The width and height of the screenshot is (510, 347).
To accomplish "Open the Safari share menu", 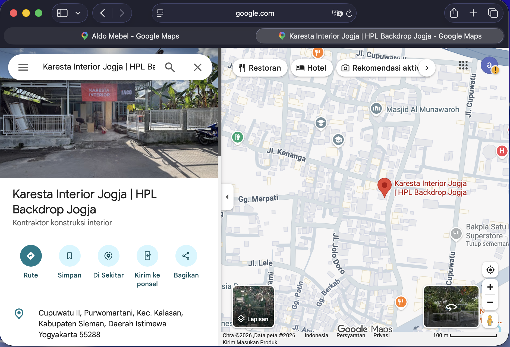I will [454, 13].
